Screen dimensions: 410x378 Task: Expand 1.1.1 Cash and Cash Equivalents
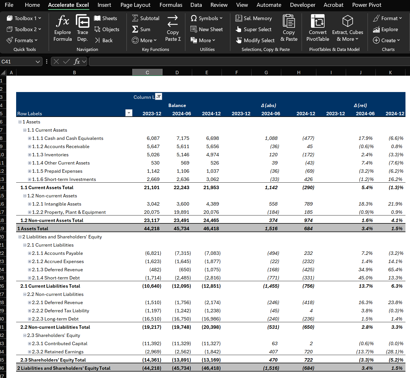coord(29,138)
